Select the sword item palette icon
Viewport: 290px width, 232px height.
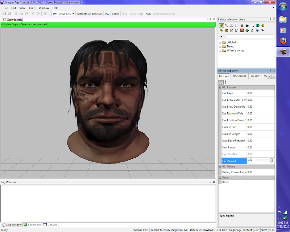(x=252, y=25)
